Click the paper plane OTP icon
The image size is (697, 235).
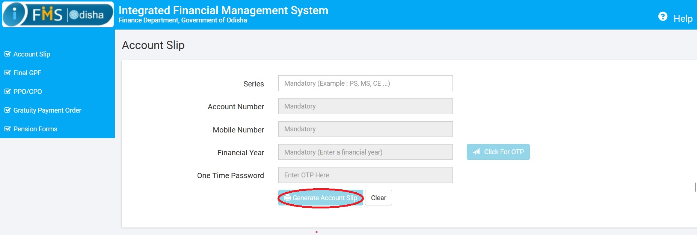pyautogui.click(x=476, y=152)
